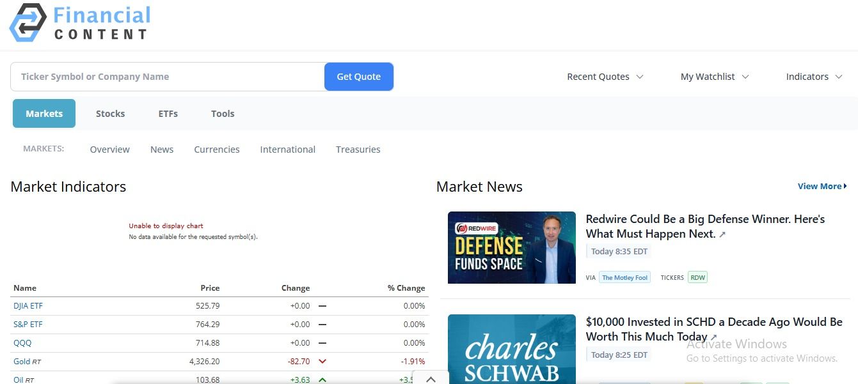The height and width of the screenshot is (384, 858).
Task: Click the 714.88 price for QQQ
Action: coord(208,343)
